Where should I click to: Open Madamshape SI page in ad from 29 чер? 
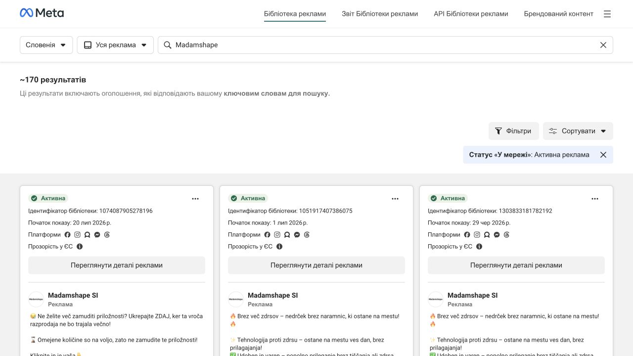coord(473,296)
